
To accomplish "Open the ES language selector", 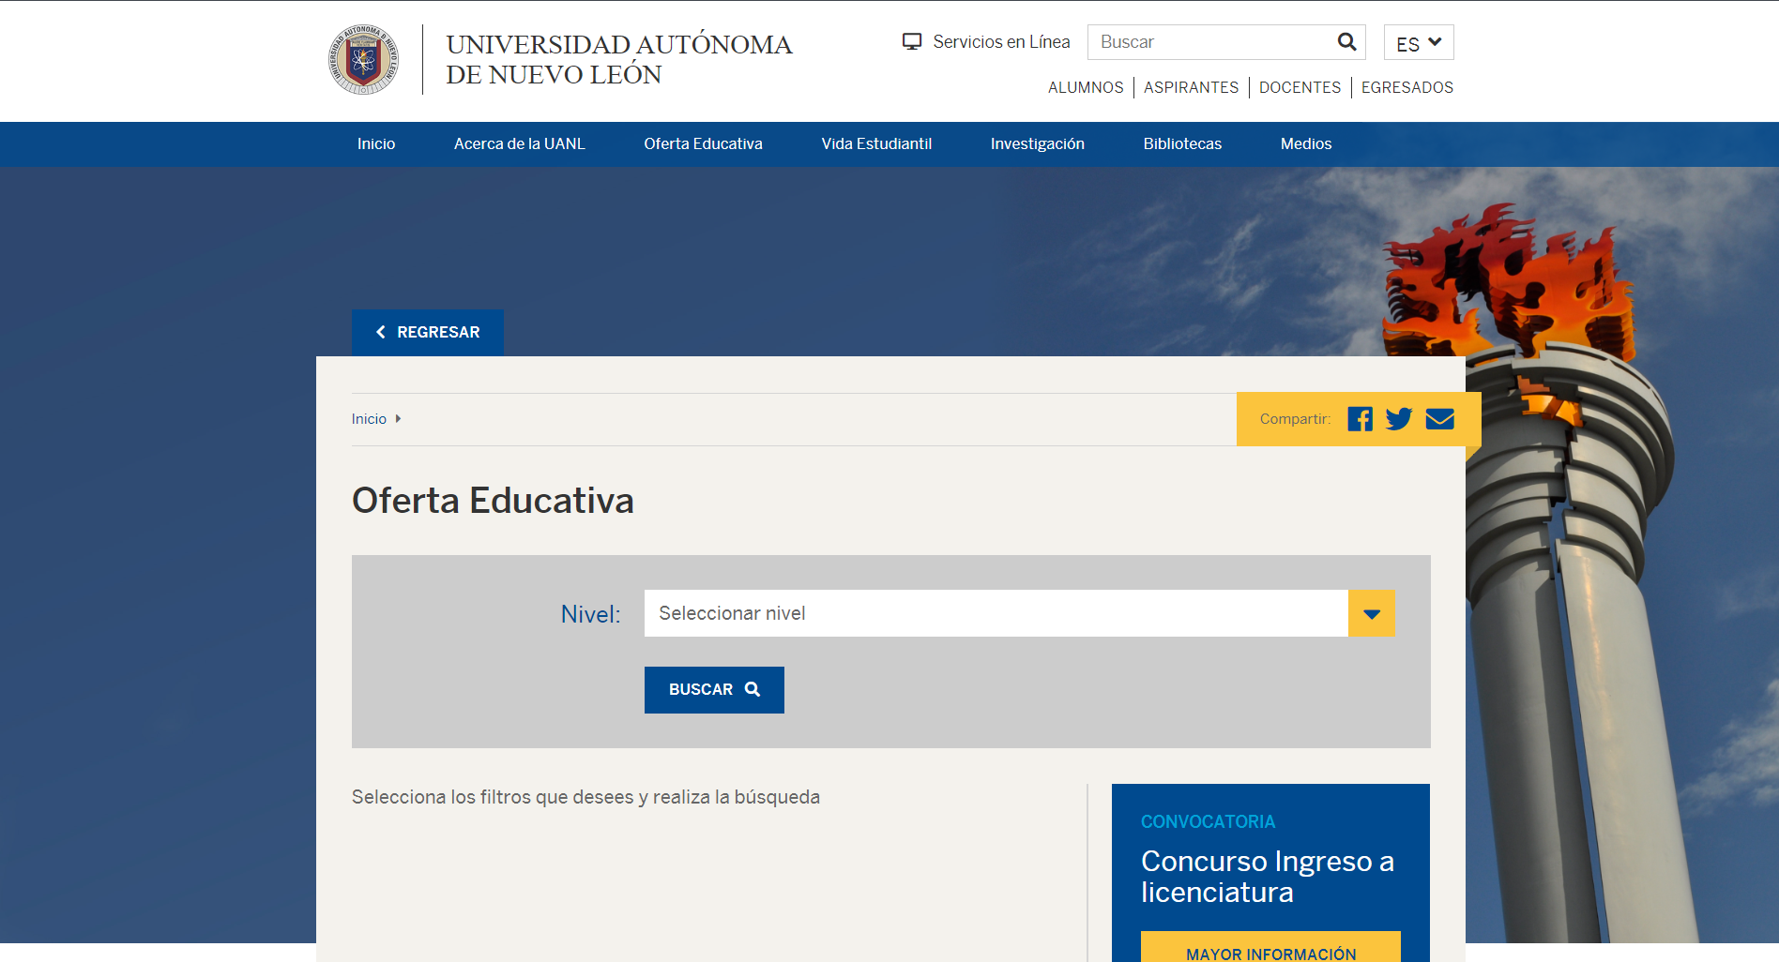I will 1419,43.
